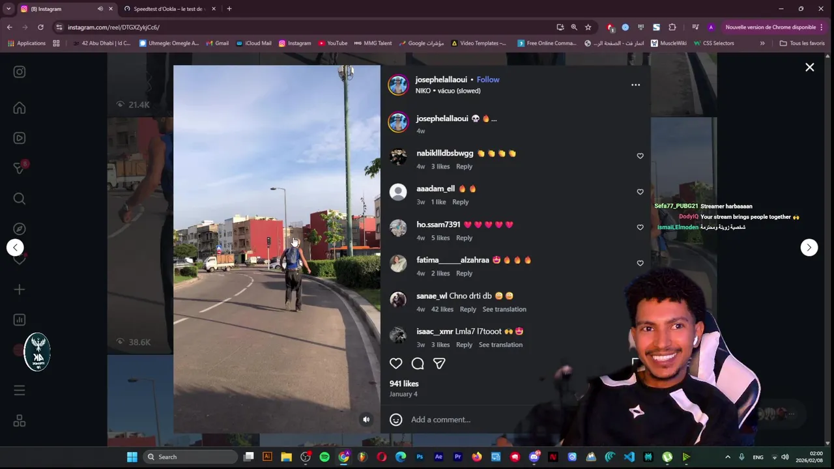834x469 pixels.
Task: Open Chrome zoom magnifier in address bar
Action: [x=574, y=27]
